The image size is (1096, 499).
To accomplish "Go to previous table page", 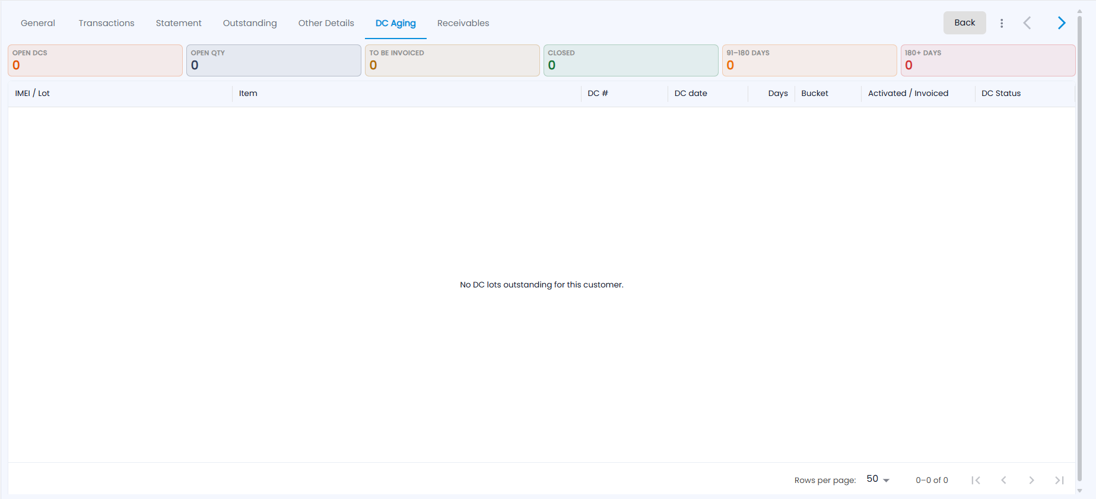I will click(x=1003, y=480).
